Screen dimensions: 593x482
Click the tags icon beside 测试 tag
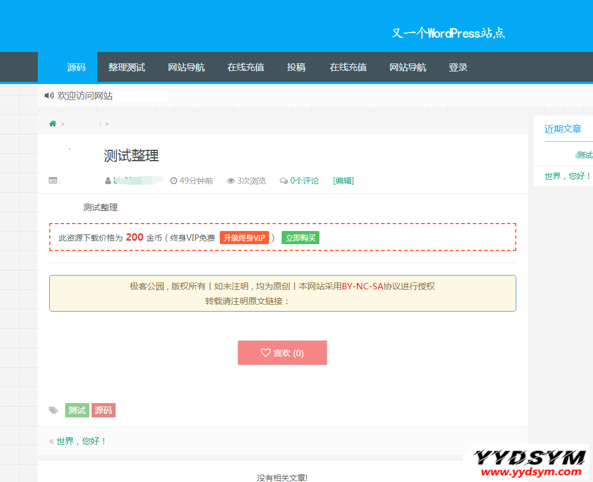(x=54, y=410)
